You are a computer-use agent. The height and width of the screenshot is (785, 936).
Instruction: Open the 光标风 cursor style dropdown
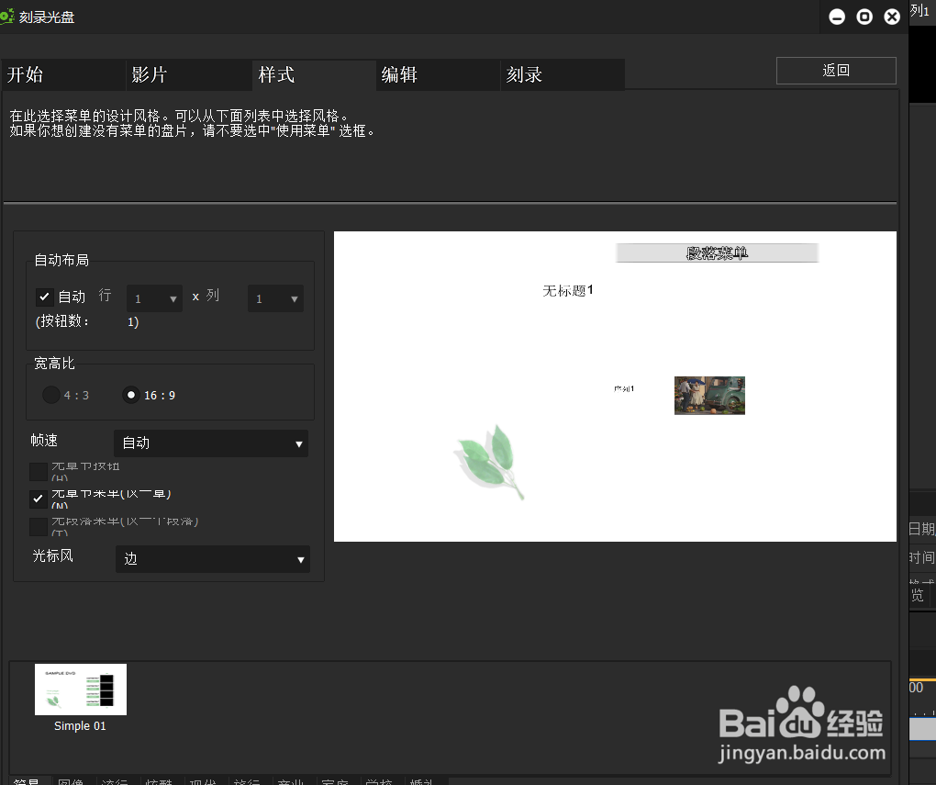[213, 559]
